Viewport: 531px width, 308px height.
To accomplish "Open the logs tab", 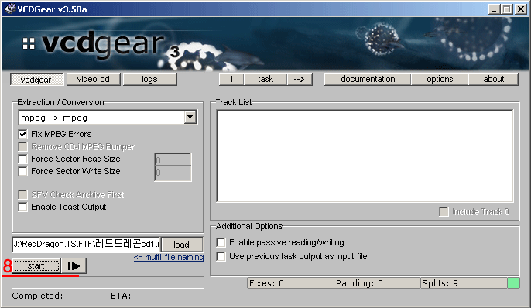I will click(x=149, y=79).
